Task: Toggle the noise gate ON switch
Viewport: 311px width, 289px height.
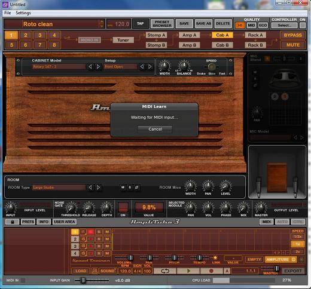Action: point(123,207)
